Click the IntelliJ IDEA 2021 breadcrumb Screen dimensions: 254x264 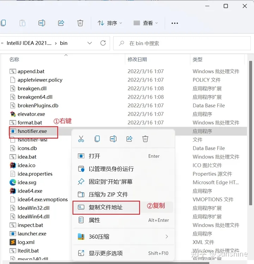[29, 43]
